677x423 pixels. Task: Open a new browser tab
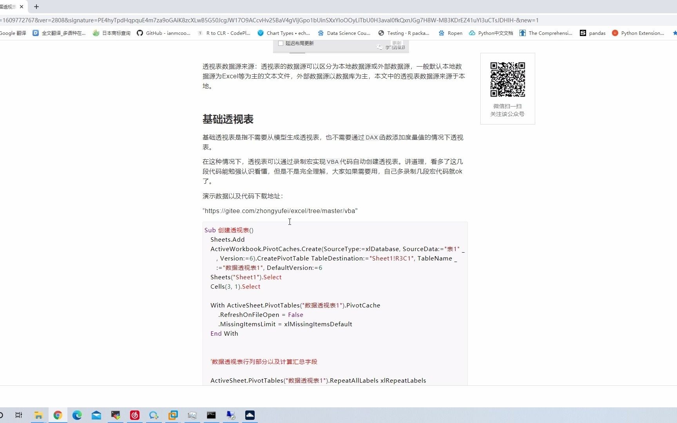tap(36, 7)
